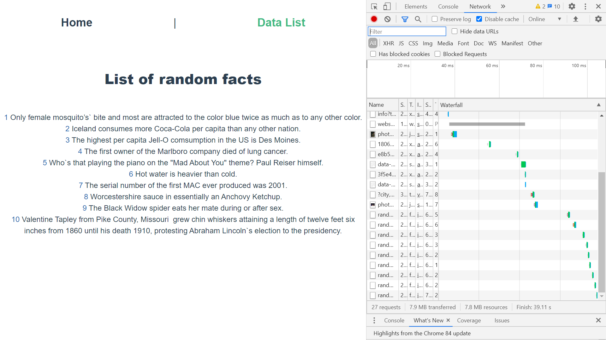
Task: Close the DevTools panel
Action: [598, 6]
